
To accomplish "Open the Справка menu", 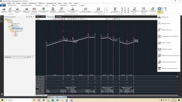I will tap(76, 3).
